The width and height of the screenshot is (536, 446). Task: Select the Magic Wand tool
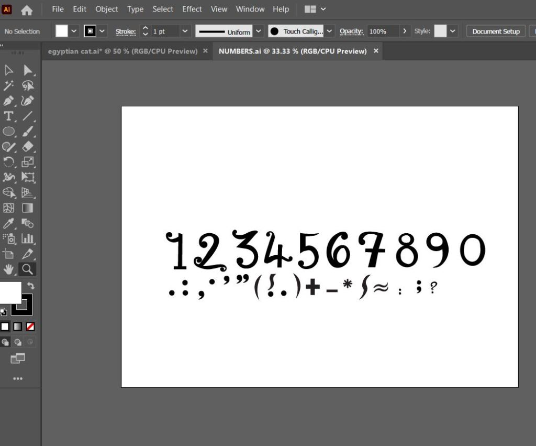click(8, 86)
